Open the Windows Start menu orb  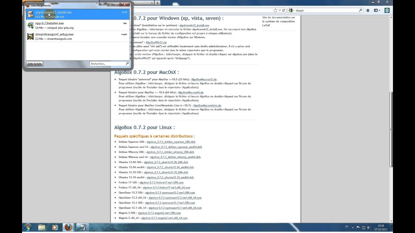(28, 227)
